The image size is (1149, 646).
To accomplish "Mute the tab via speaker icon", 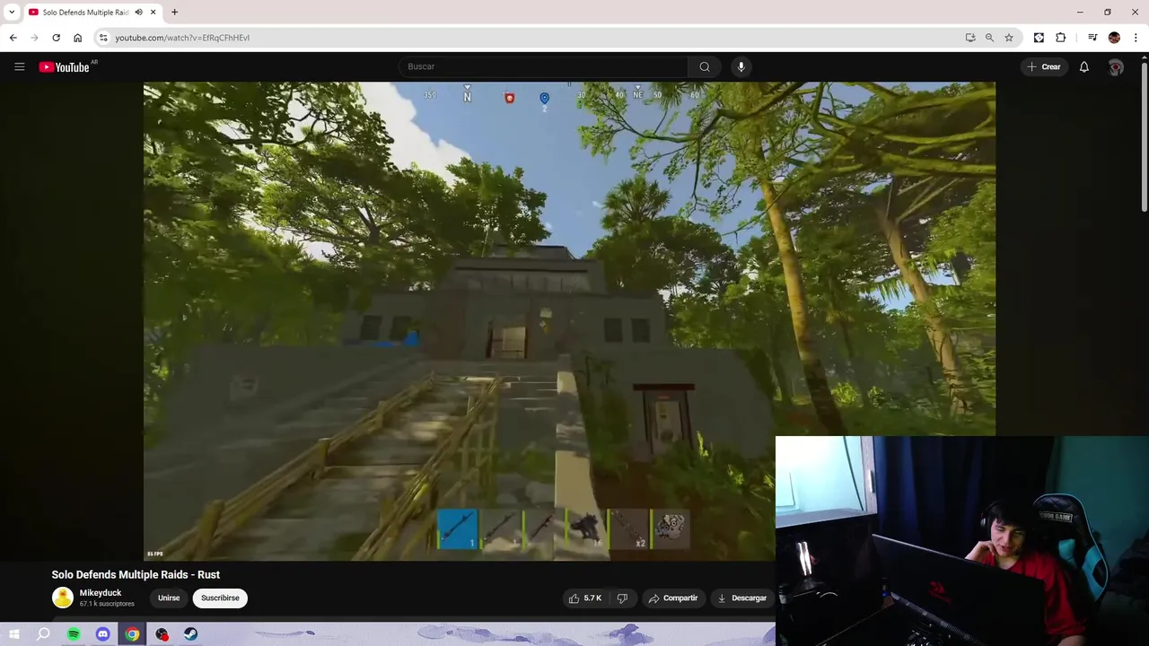I will coord(138,13).
